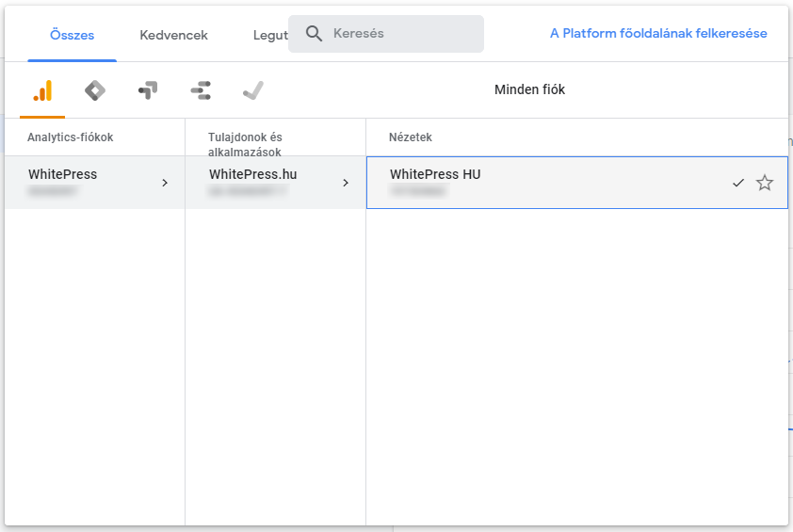The height and width of the screenshot is (532, 793).
Task: Click the Analytics-fiókok column header
Action: [71, 137]
